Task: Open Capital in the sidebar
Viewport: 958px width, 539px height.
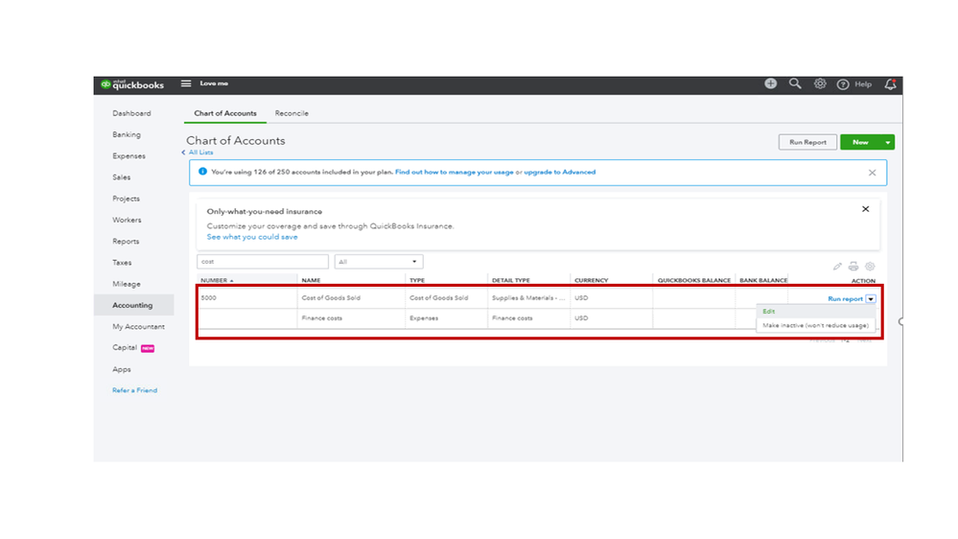Action: (125, 348)
